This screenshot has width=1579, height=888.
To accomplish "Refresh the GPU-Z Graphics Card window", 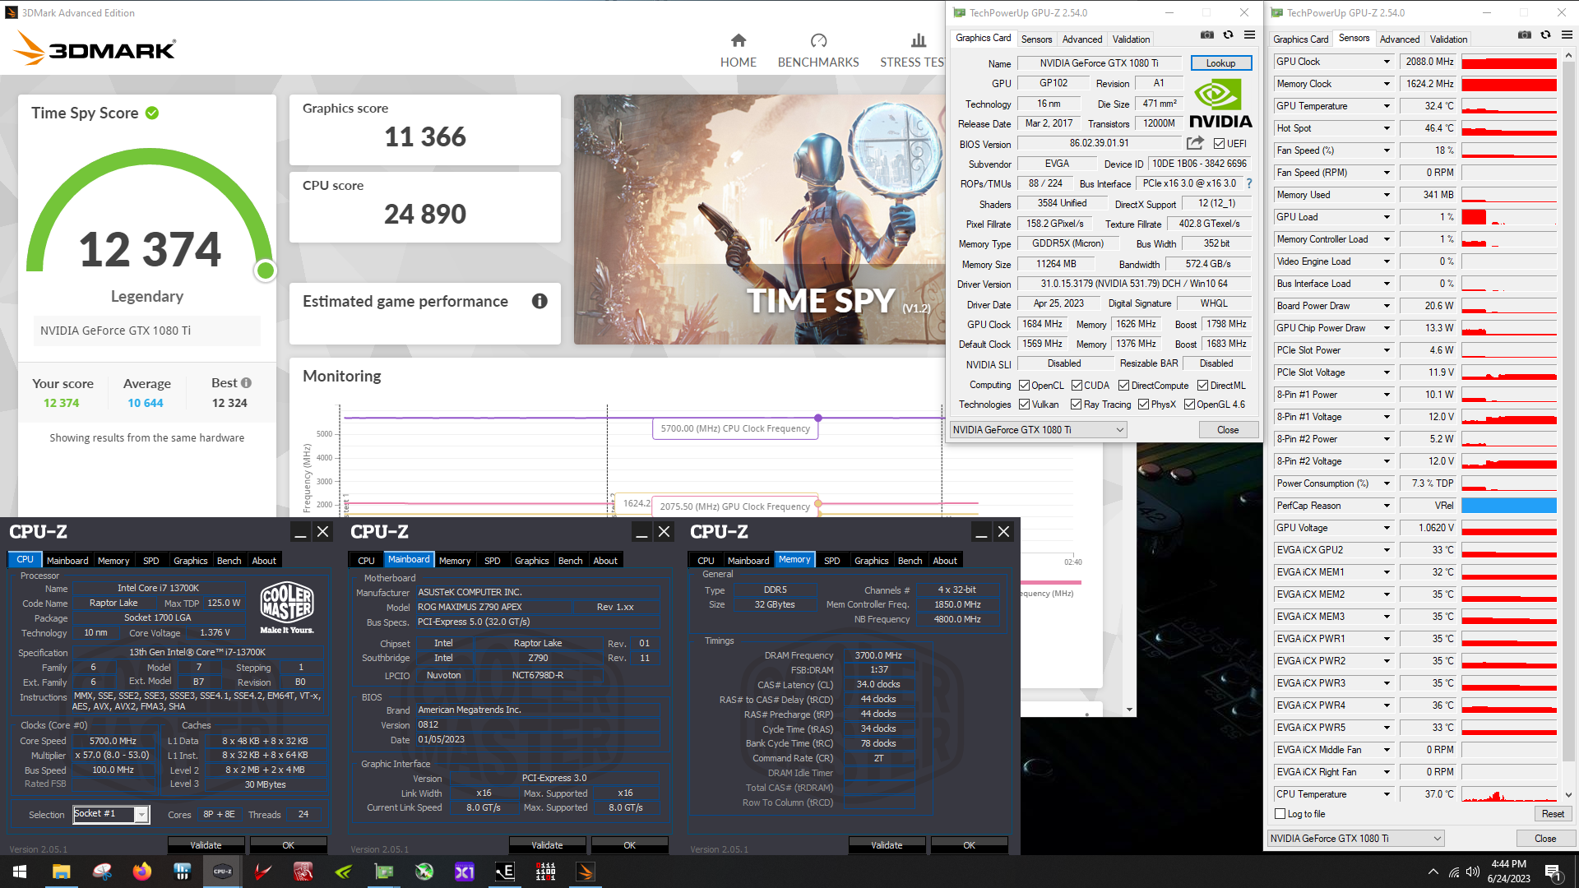I will 1228,35.
